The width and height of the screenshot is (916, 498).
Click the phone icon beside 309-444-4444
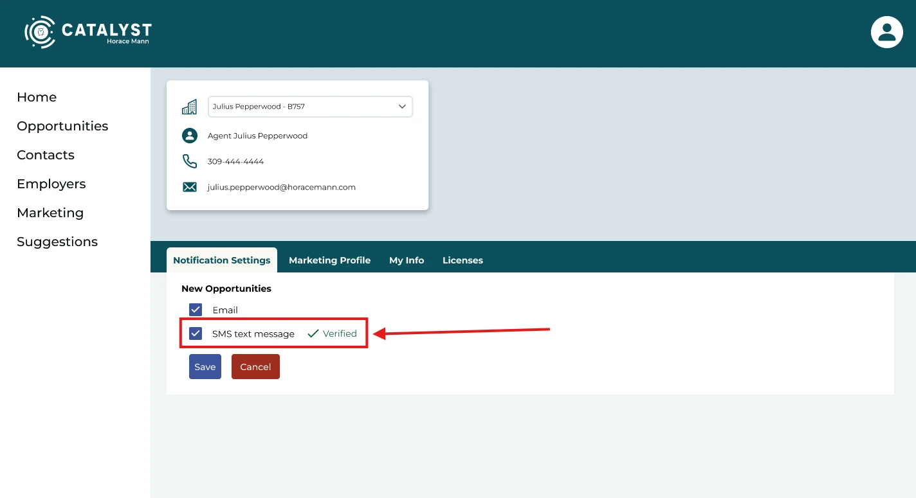pos(189,161)
